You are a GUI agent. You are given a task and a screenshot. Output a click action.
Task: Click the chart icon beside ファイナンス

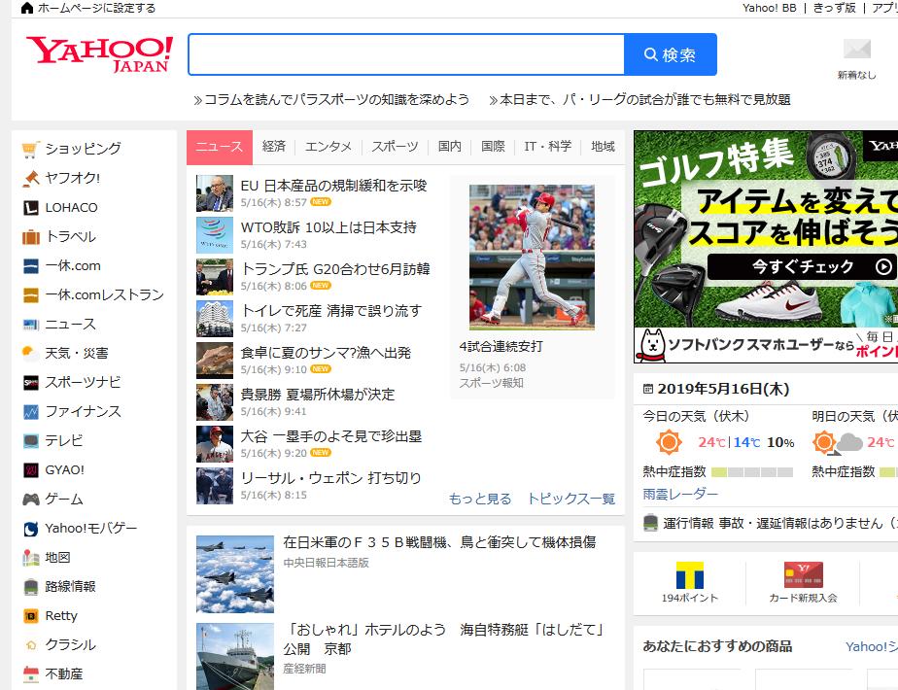point(31,412)
